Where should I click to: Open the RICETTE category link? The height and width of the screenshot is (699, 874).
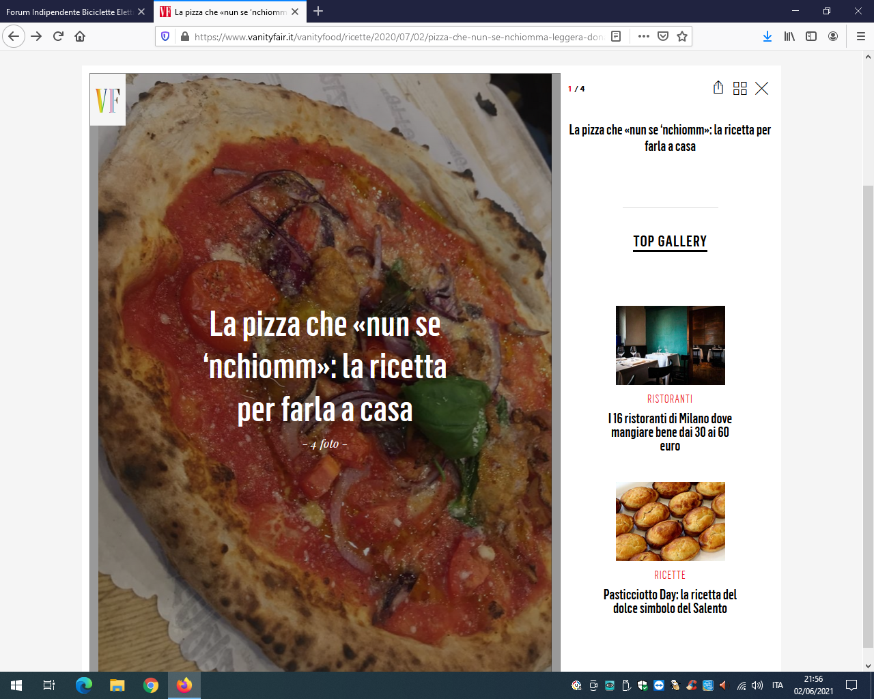point(670,575)
